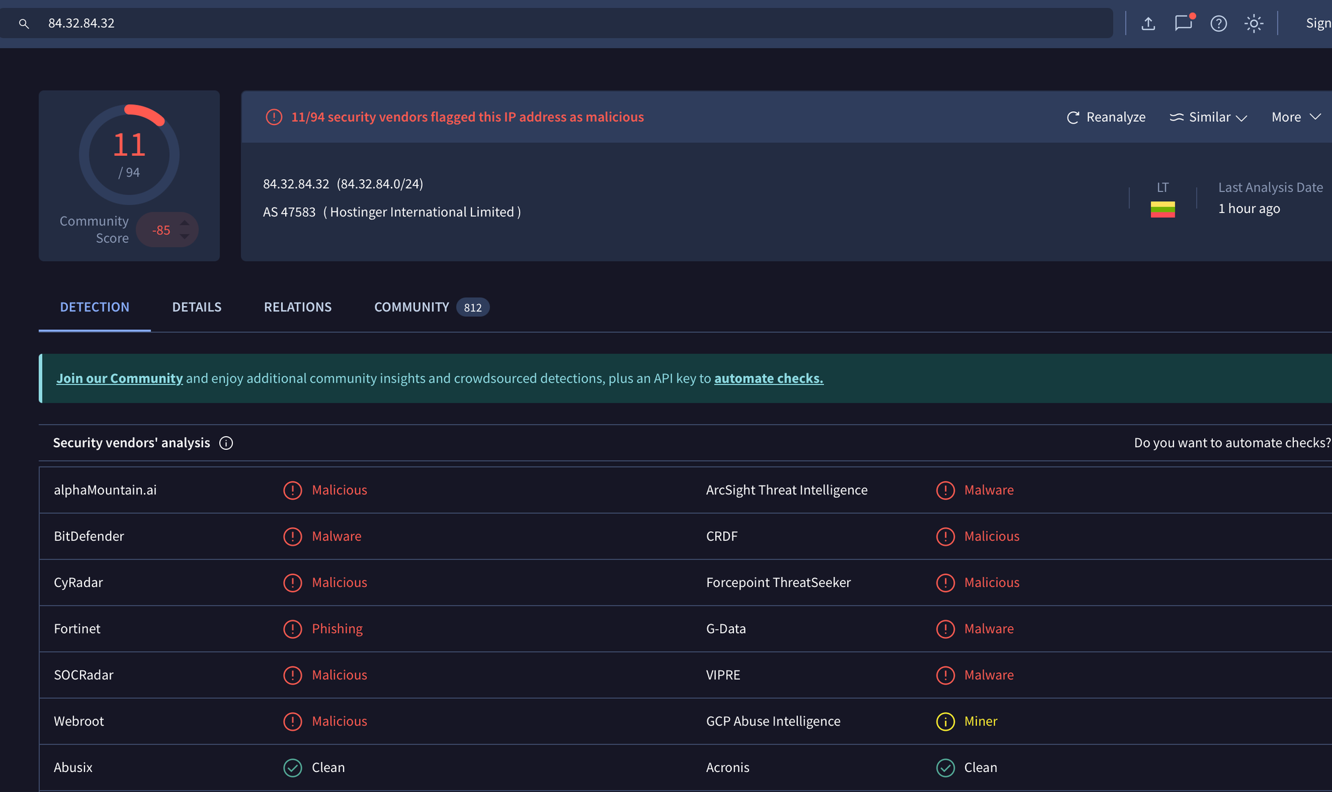1332x792 pixels.
Task: Click the alert icon in G-Data row
Action: (945, 629)
